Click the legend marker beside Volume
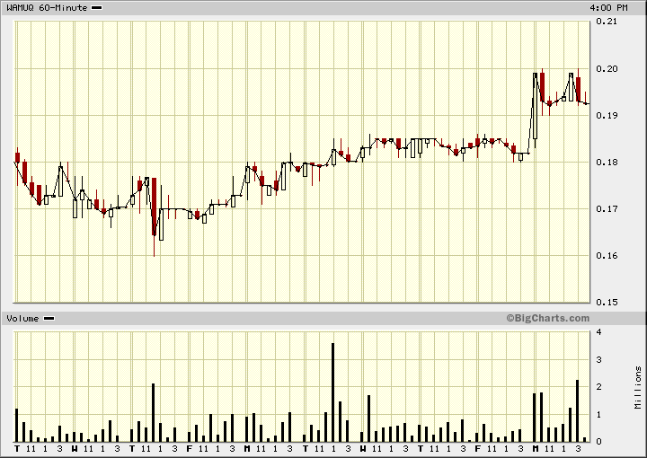 [49, 318]
